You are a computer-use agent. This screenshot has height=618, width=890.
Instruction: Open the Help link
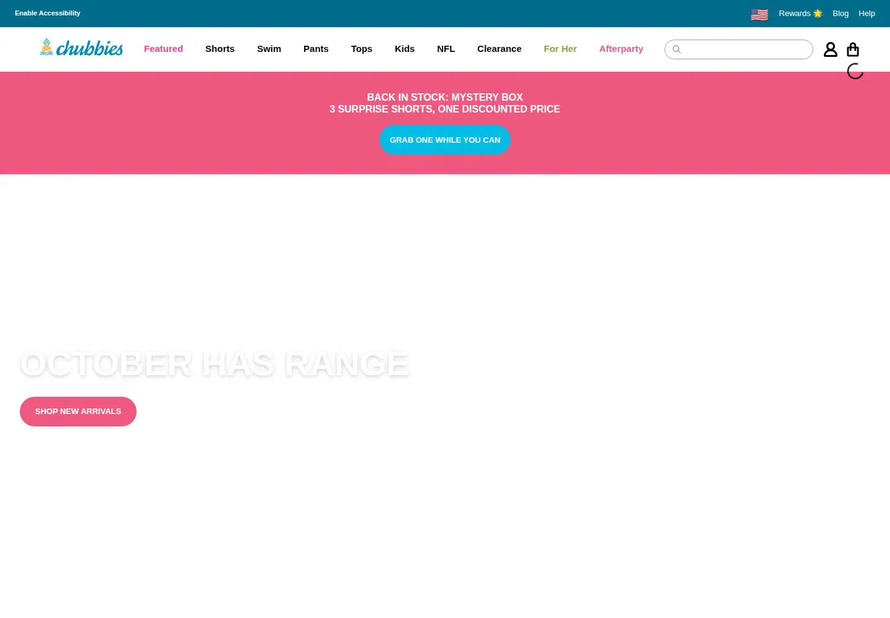(867, 14)
